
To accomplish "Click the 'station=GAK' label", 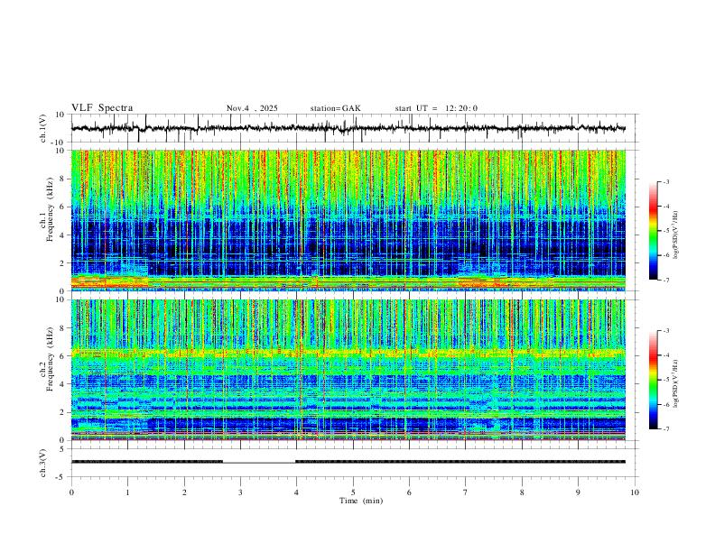I will click(335, 108).
